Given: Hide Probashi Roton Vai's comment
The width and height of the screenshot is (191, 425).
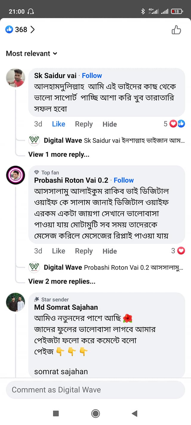Looking at the screenshot, I should click(110, 251).
